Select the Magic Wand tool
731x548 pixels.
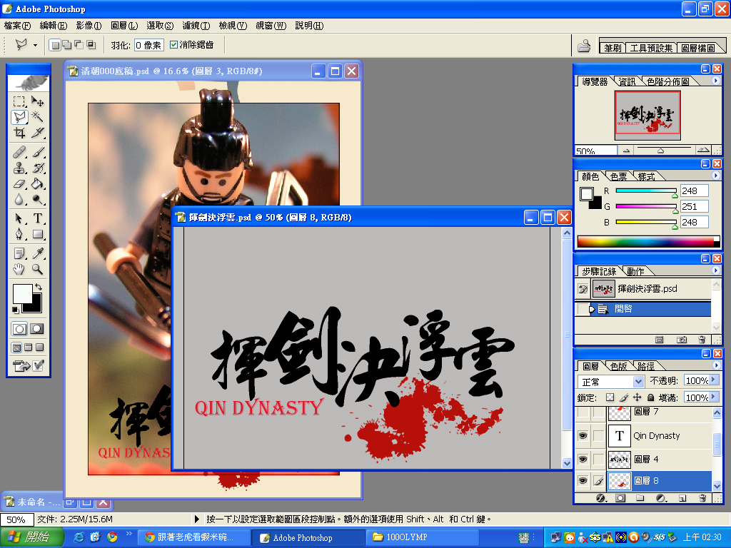(37, 116)
